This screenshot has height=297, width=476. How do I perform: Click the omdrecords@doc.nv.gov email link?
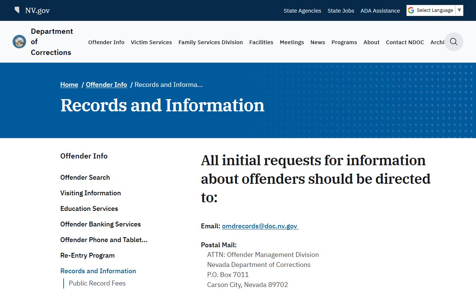click(260, 226)
